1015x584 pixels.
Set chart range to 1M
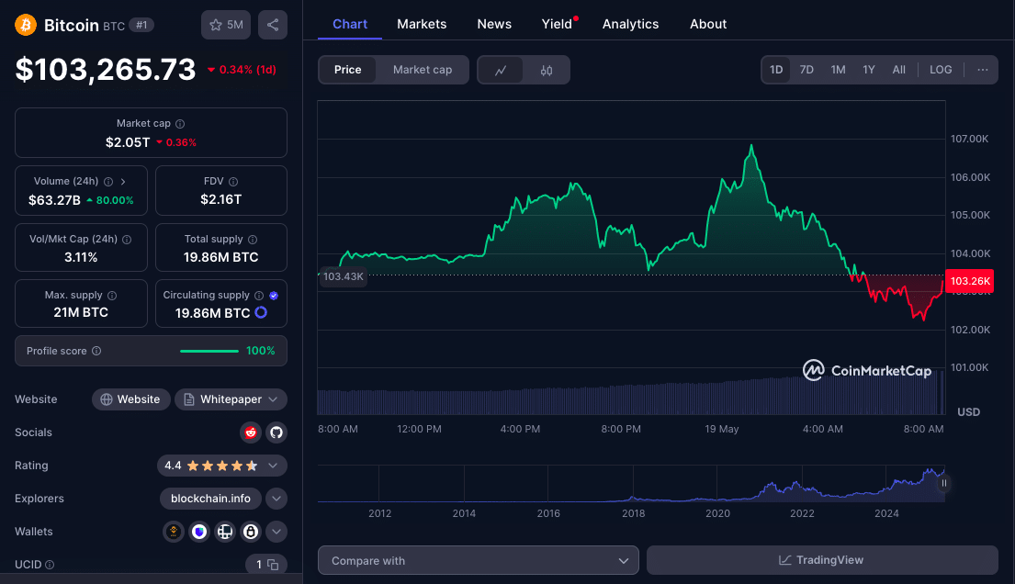839,69
